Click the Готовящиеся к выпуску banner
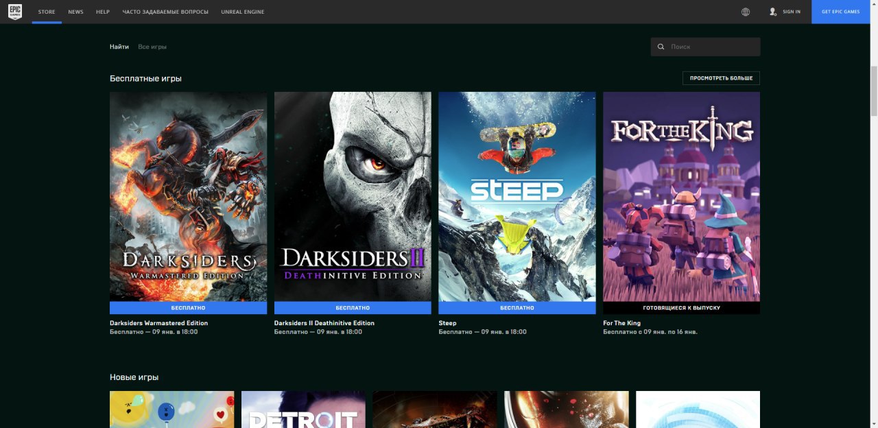The width and height of the screenshot is (878, 428). (x=681, y=308)
